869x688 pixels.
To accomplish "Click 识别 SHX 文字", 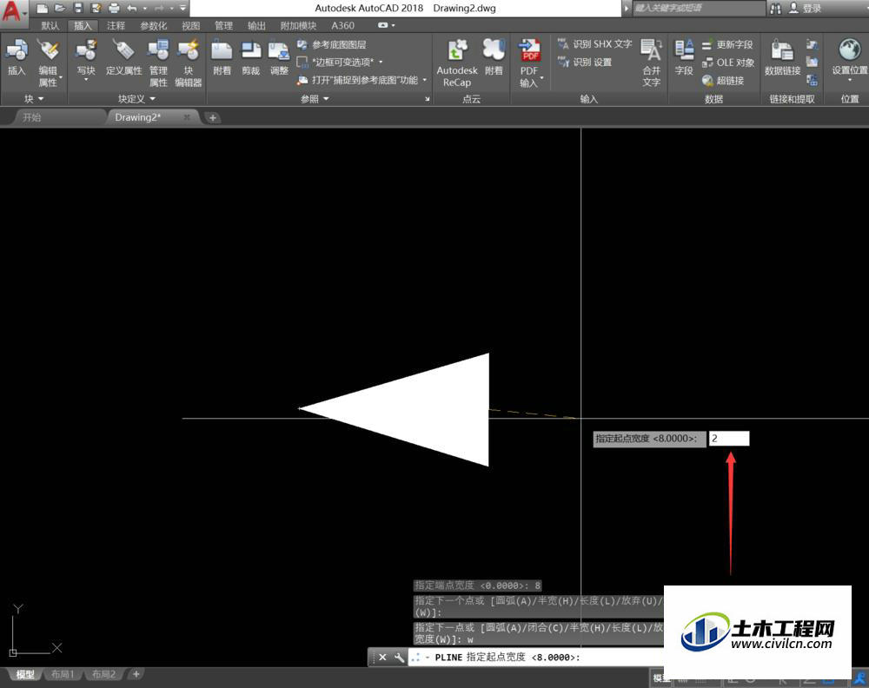I will pos(594,43).
